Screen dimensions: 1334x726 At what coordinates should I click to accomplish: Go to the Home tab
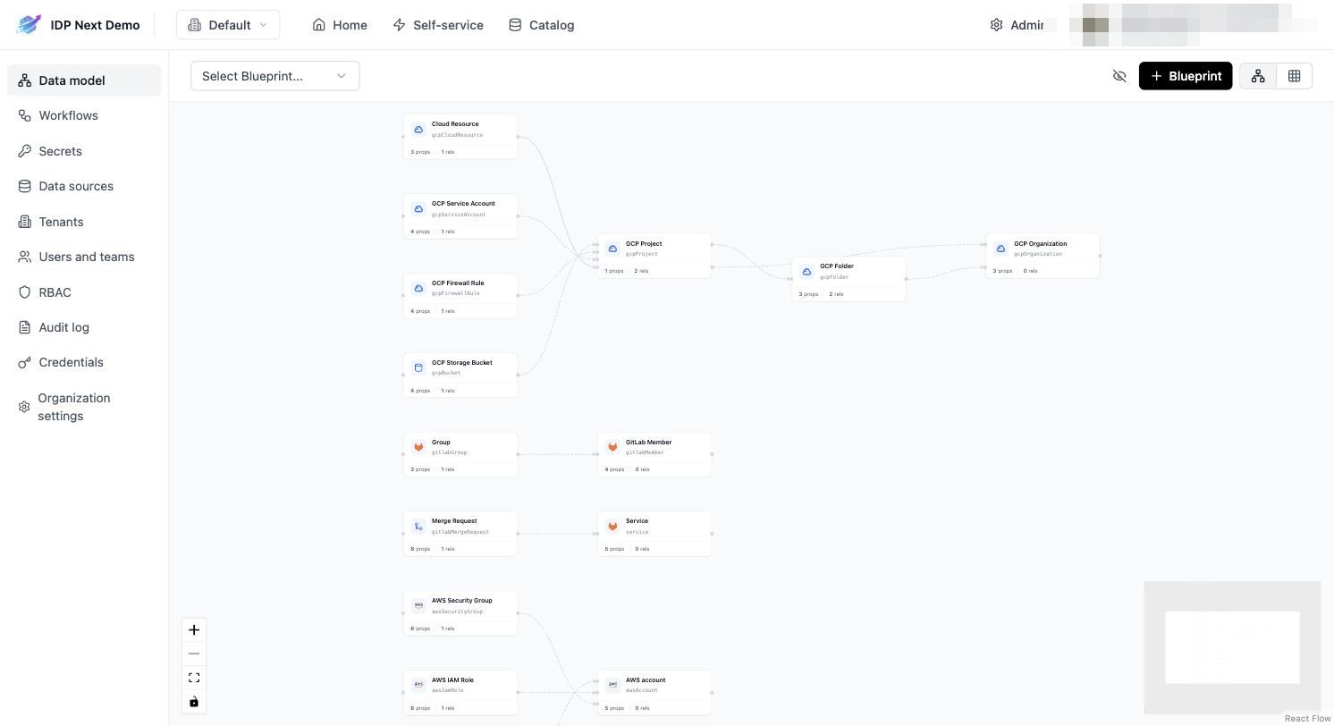[340, 25]
